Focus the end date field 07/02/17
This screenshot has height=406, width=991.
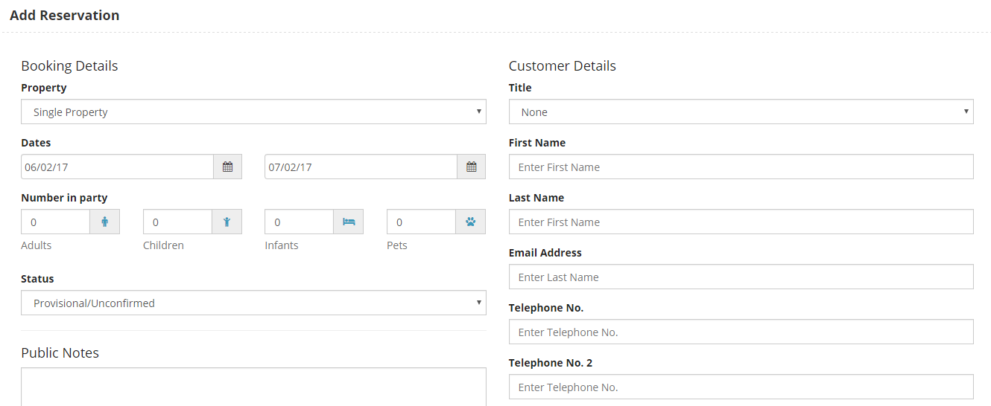click(x=361, y=167)
